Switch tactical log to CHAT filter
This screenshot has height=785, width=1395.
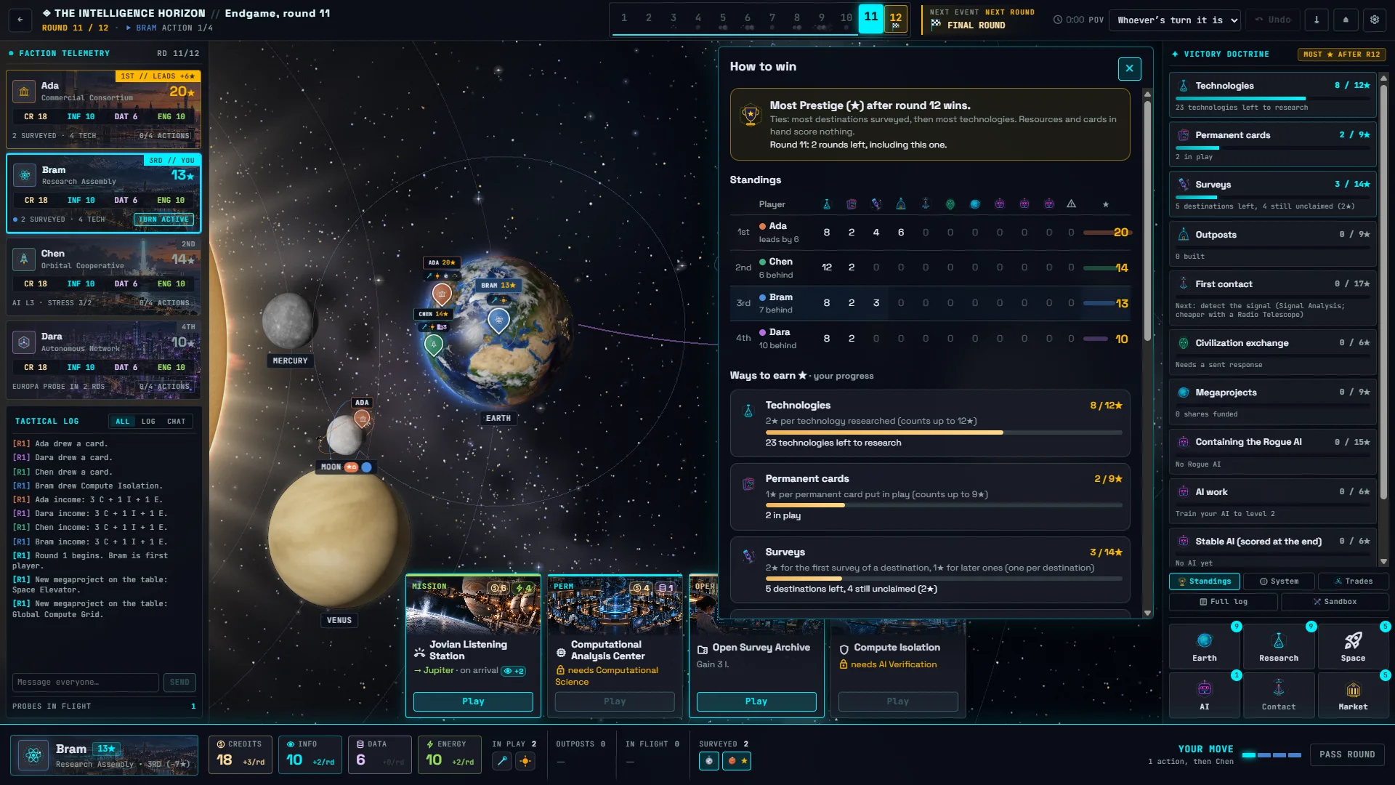[x=177, y=422]
